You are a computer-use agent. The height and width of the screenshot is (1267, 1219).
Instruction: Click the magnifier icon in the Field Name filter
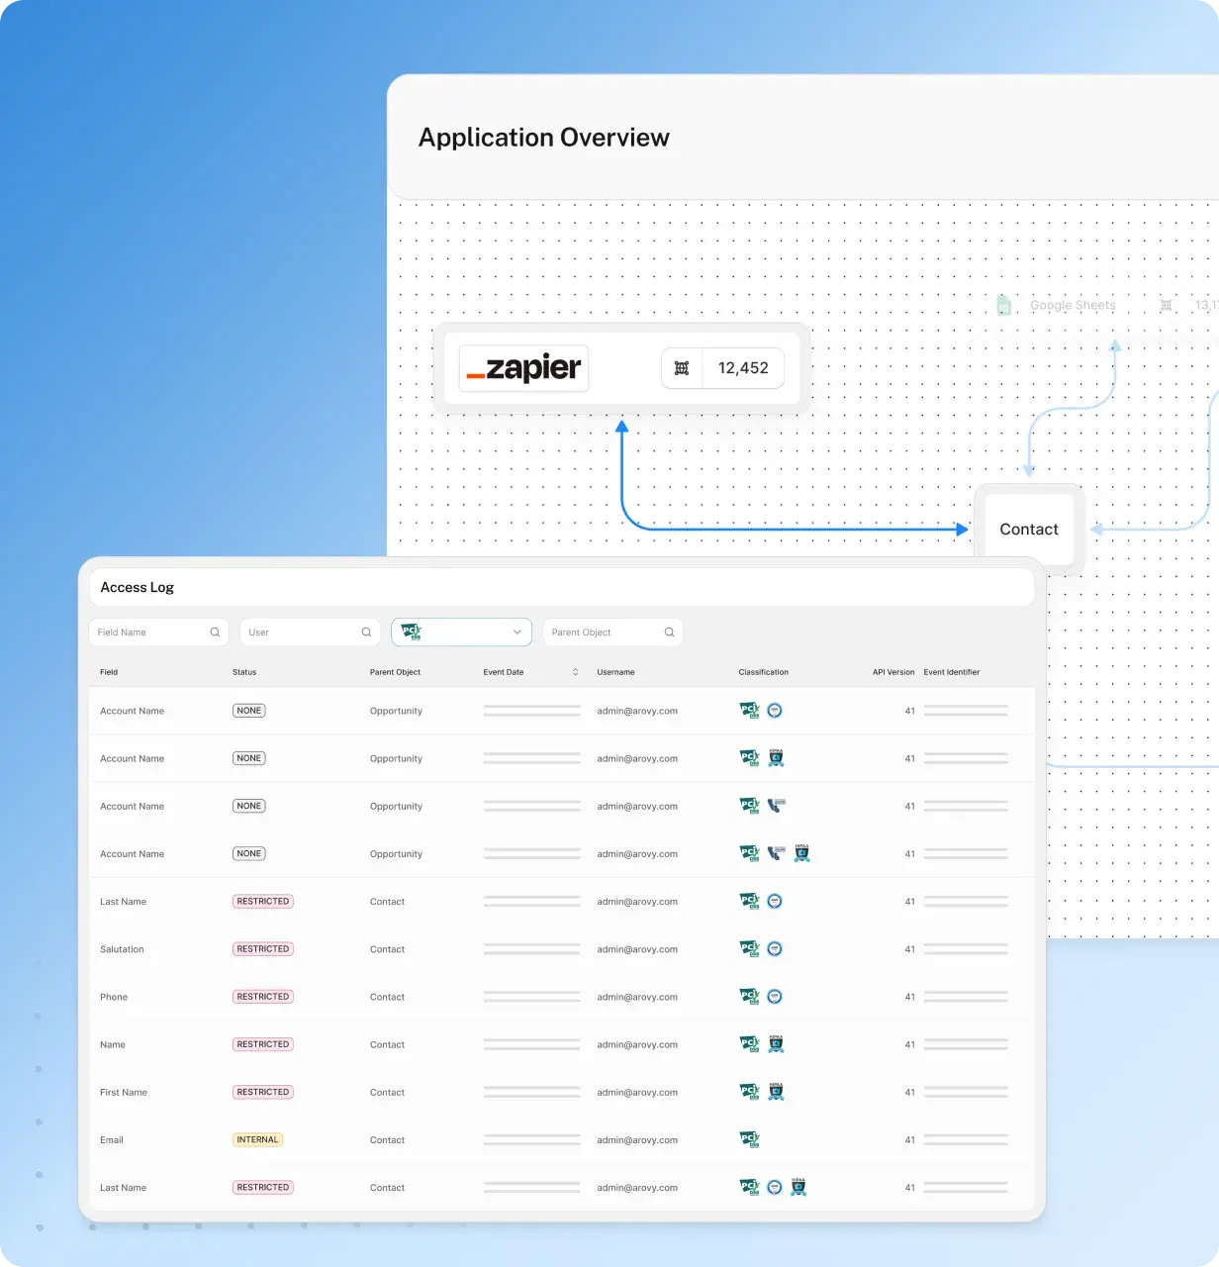click(x=215, y=633)
